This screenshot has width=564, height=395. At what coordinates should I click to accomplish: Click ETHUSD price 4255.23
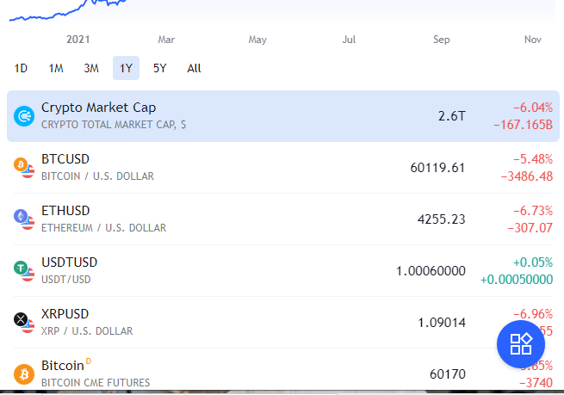click(442, 219)
